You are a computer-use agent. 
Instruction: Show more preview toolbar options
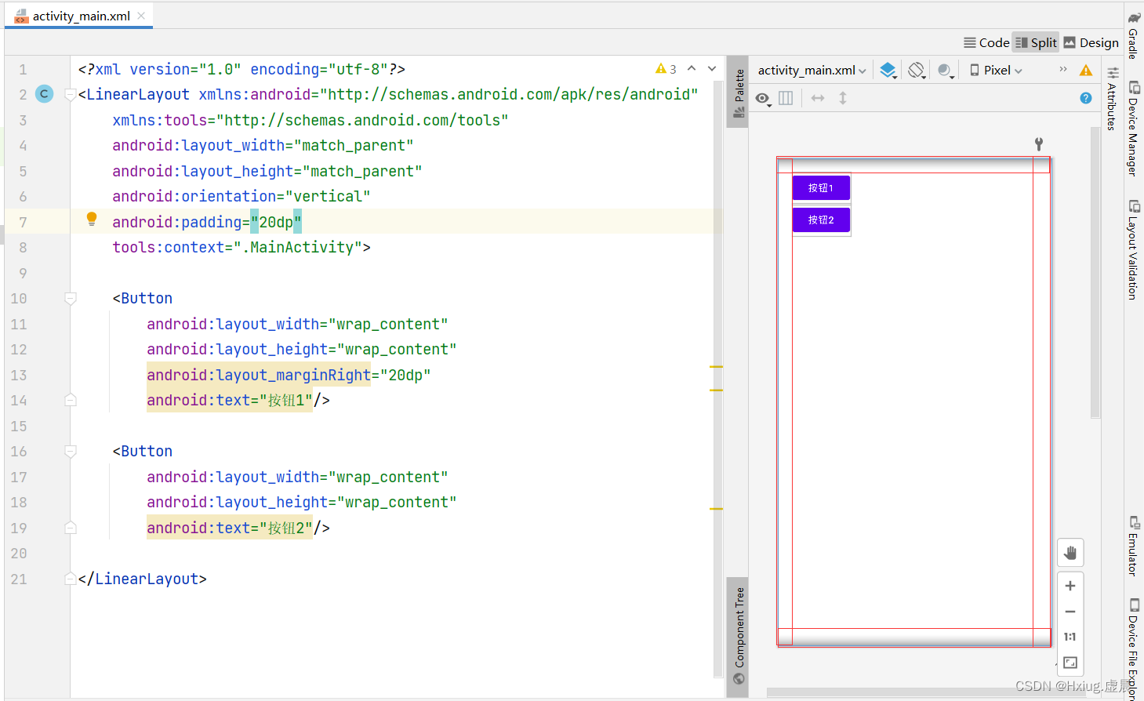[1063, 69]
